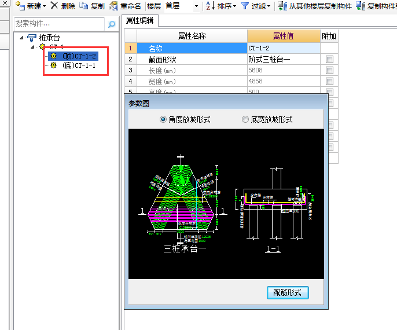Click the 重命名 (Rename) icon
Image resolution: width=397 pixels, height=330 pixels.
tap(113, 6)
